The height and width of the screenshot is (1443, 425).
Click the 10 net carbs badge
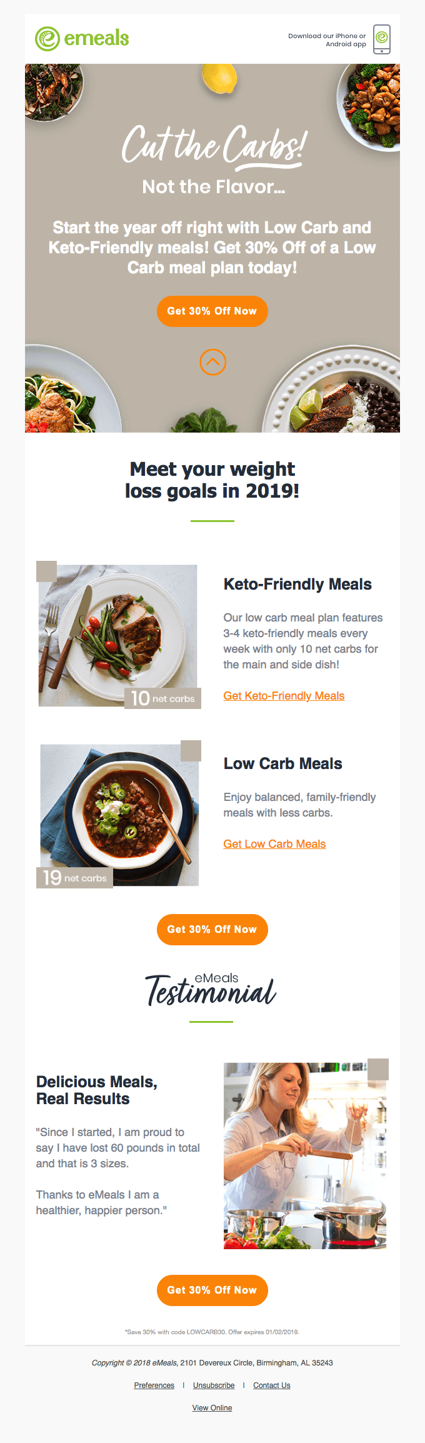(x=163, y=698)
